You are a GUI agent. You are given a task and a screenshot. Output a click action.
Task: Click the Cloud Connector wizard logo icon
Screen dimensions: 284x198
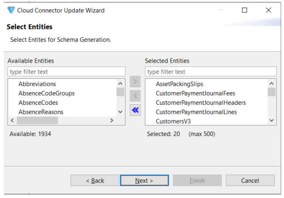tap(11, 10)
